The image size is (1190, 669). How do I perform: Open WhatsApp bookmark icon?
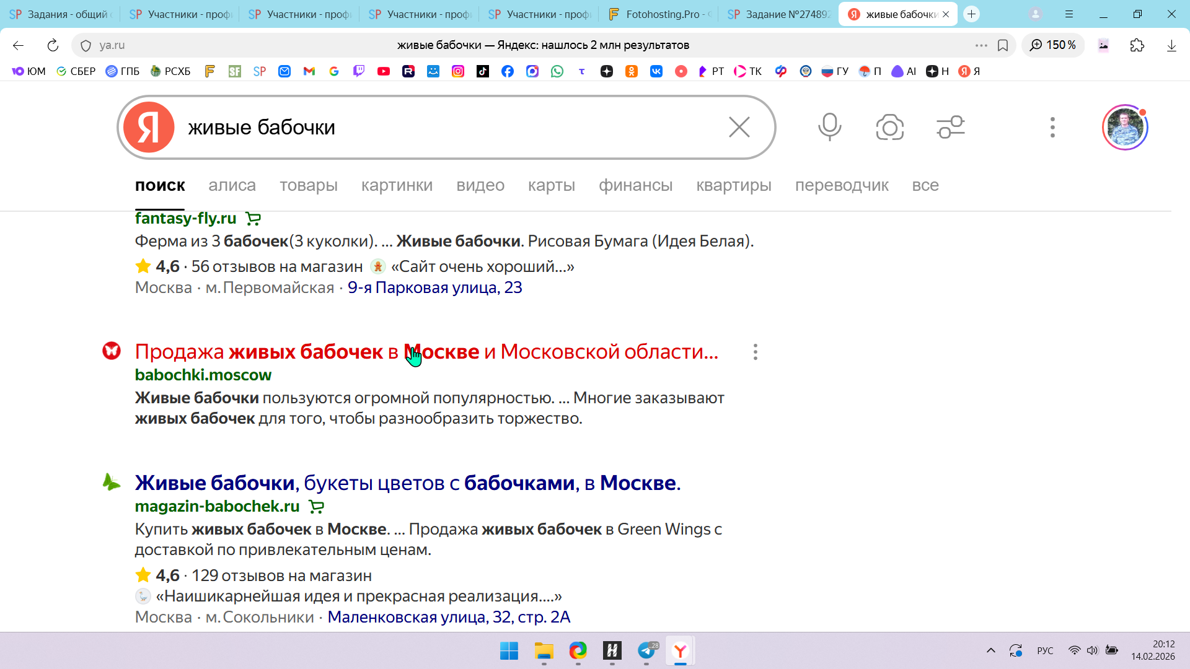pos(557,71)
